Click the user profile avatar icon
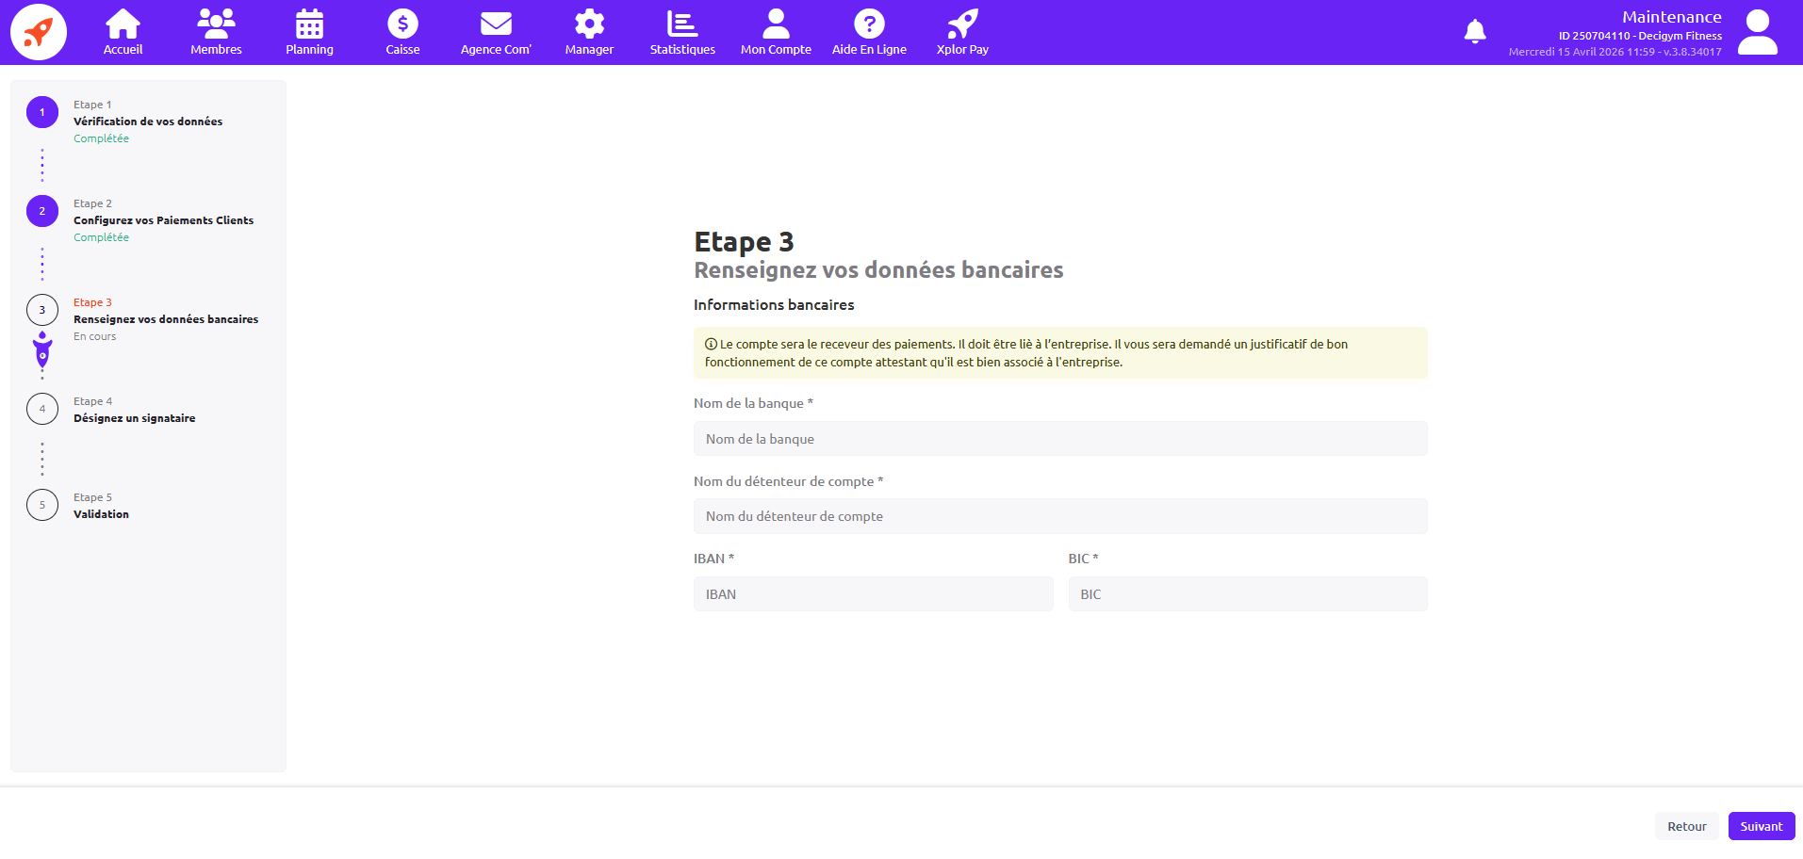The image size is (1803, 859). coord(1758,32)
